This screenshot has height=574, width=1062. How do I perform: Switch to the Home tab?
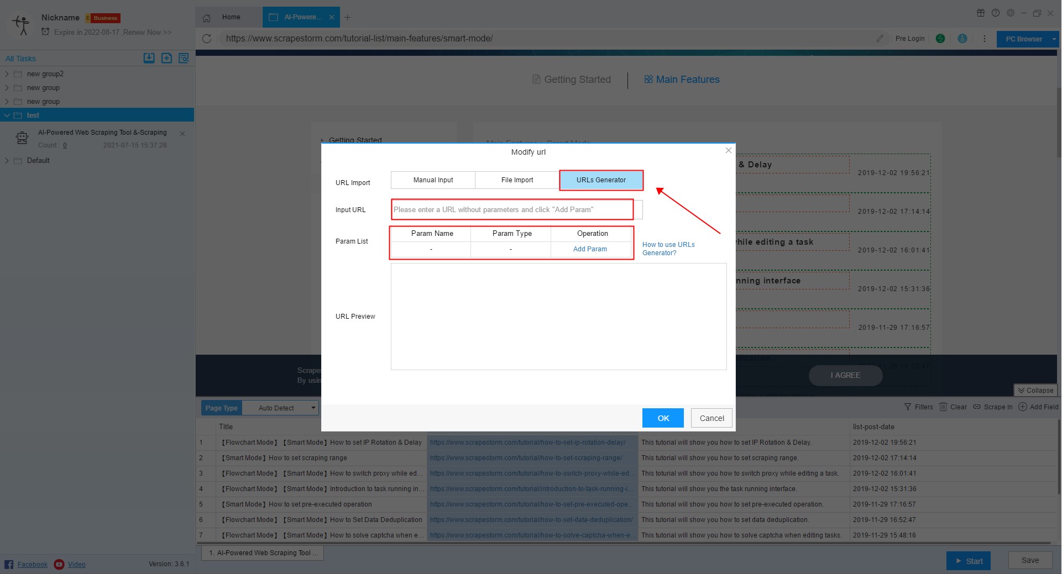[231, 17]
